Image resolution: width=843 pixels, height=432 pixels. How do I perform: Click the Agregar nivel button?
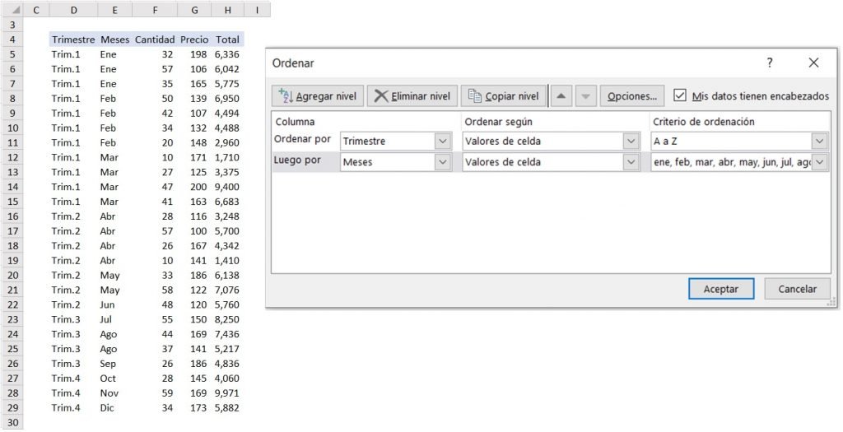click(x=318, y=96)
